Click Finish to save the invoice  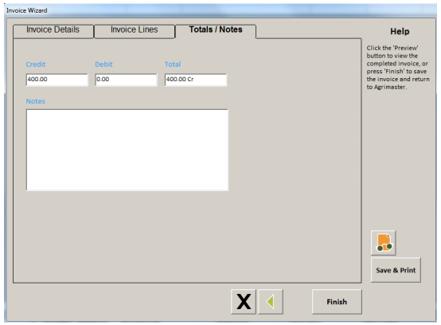click(337, 302)
